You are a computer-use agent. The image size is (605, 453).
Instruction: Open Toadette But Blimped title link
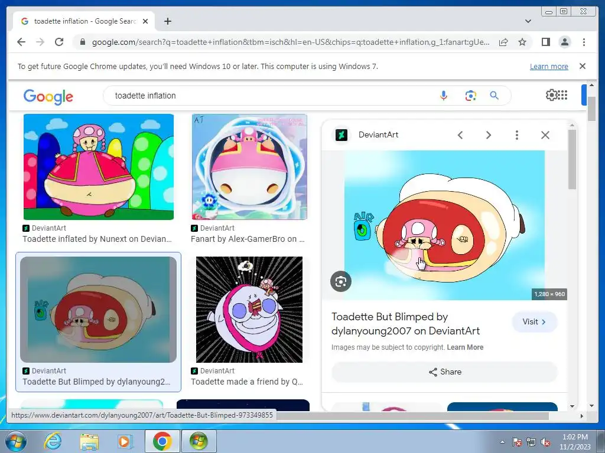click(x=405, y=324)
